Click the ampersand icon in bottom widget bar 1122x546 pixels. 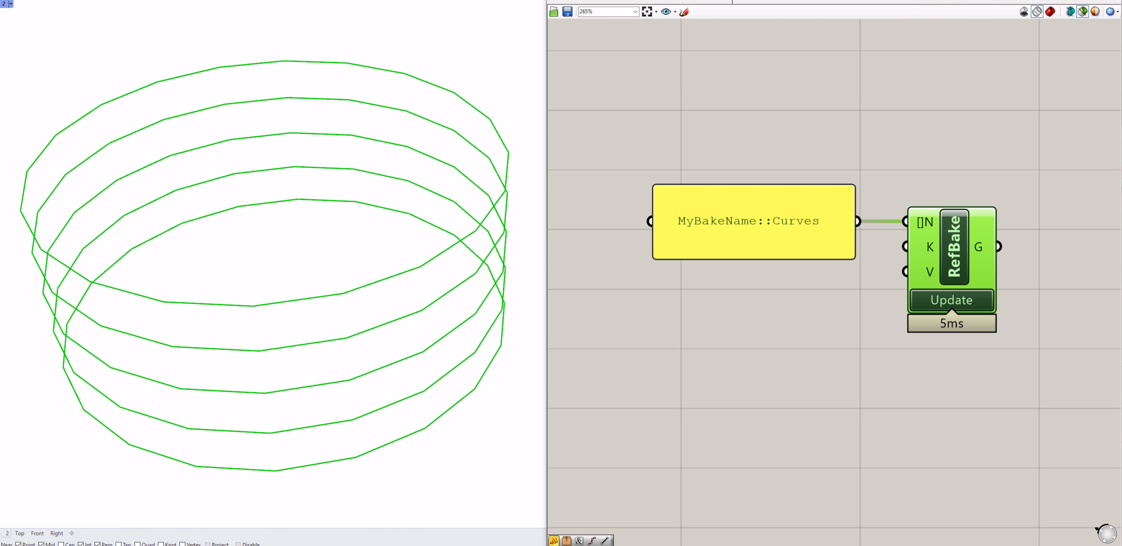click(579, 541)
